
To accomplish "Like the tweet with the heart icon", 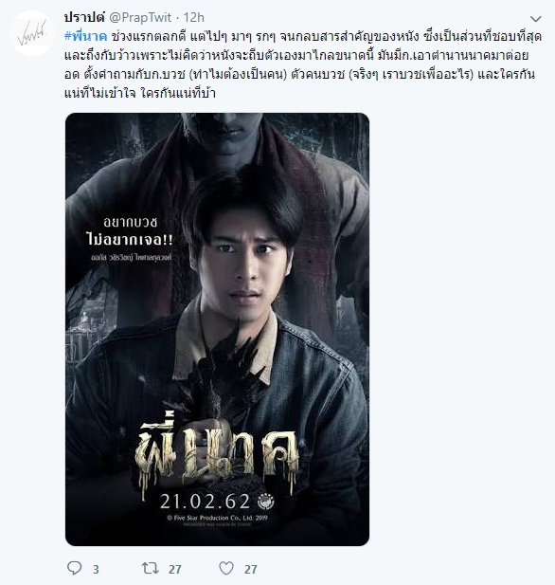I will click(226, 568).
